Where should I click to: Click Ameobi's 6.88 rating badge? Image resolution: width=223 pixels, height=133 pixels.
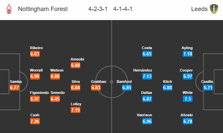(76, 65)
